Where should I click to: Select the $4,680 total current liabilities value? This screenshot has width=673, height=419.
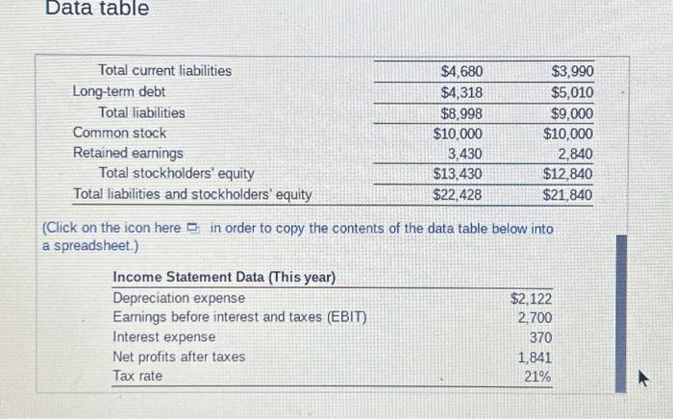(x=461, y=71)
